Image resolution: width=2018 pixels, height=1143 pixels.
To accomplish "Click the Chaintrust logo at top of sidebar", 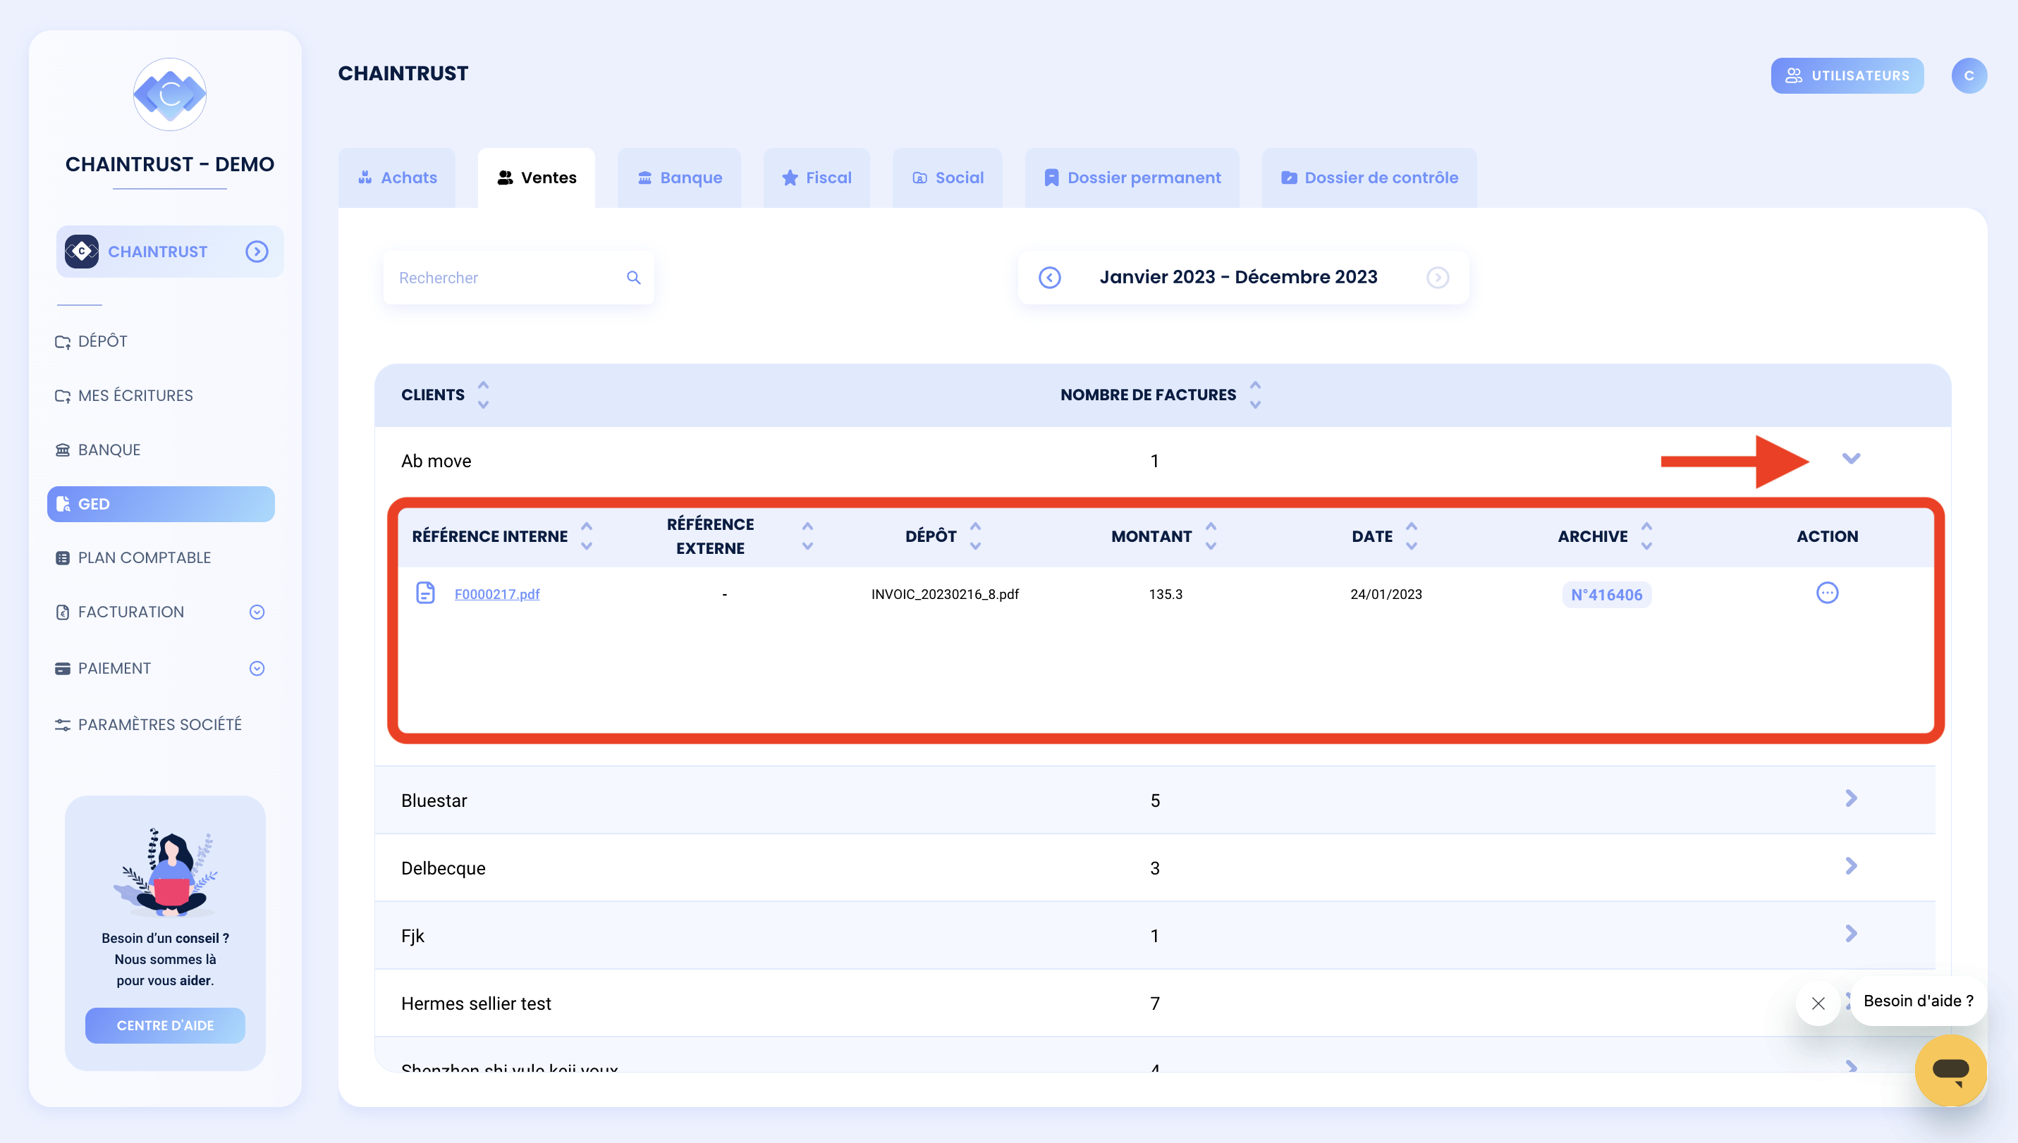I will (170, 94).
